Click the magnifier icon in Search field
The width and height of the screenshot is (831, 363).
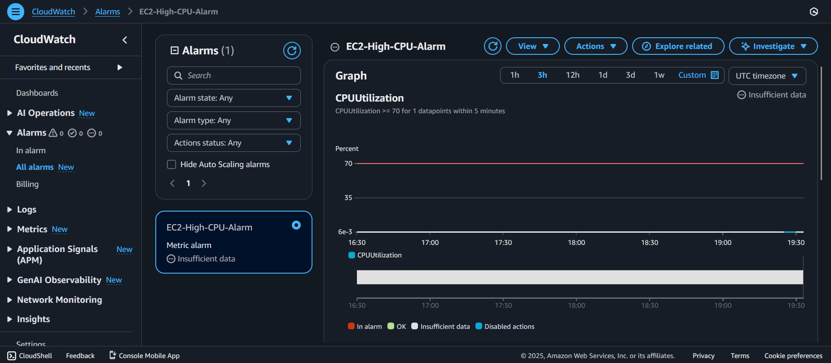coord(178,75)
